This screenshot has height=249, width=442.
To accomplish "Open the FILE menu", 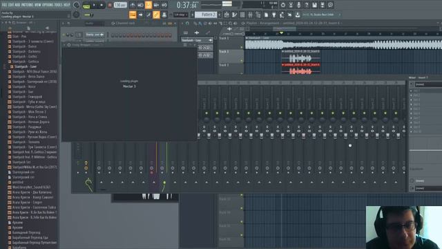I will (5, 5).
